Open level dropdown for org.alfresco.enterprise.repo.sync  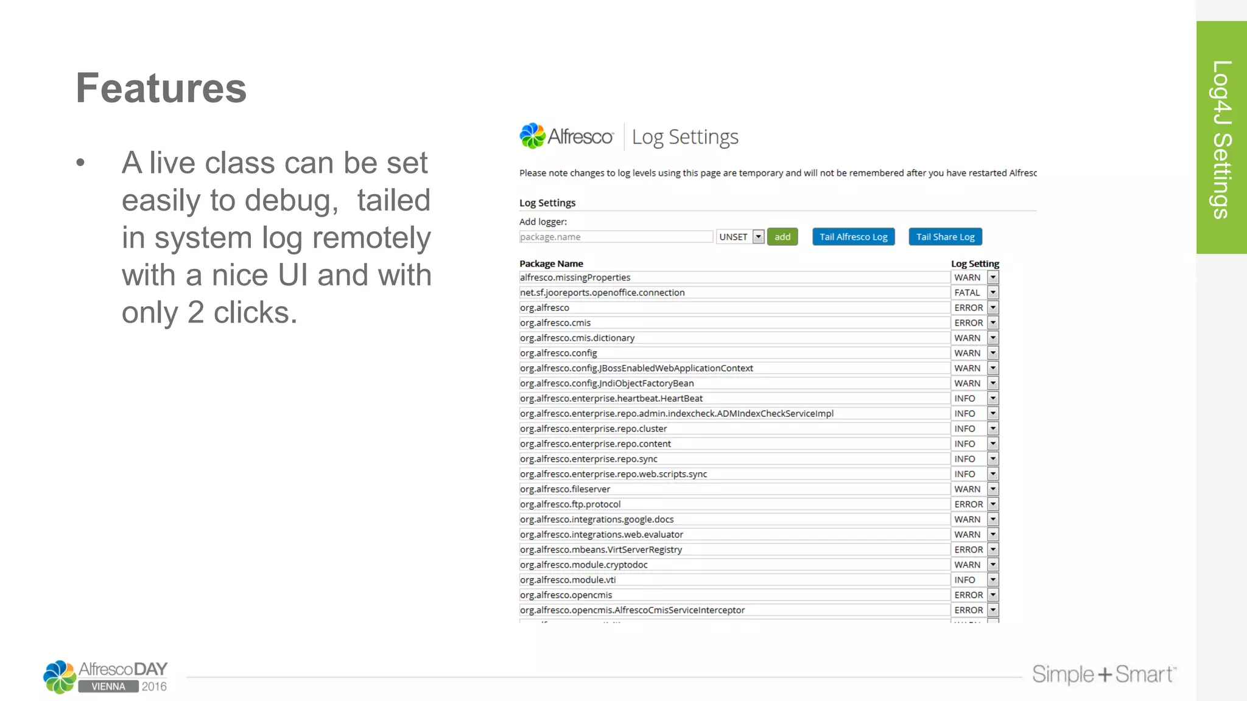(x=975, y=459)
